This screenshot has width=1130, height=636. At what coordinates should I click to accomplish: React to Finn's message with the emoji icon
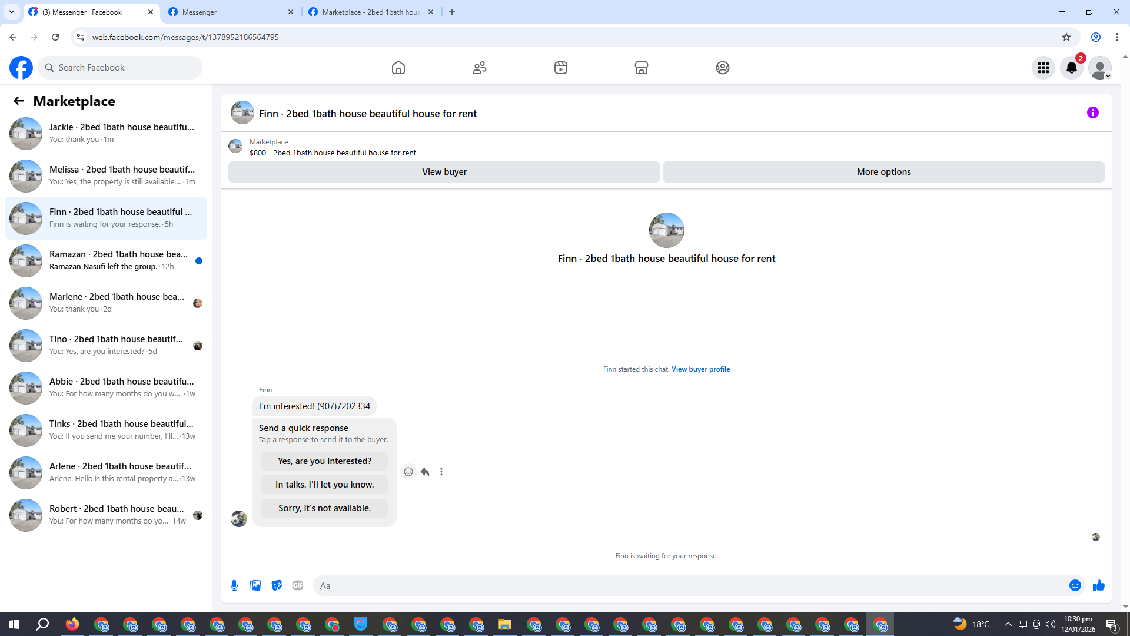(408, 472)
